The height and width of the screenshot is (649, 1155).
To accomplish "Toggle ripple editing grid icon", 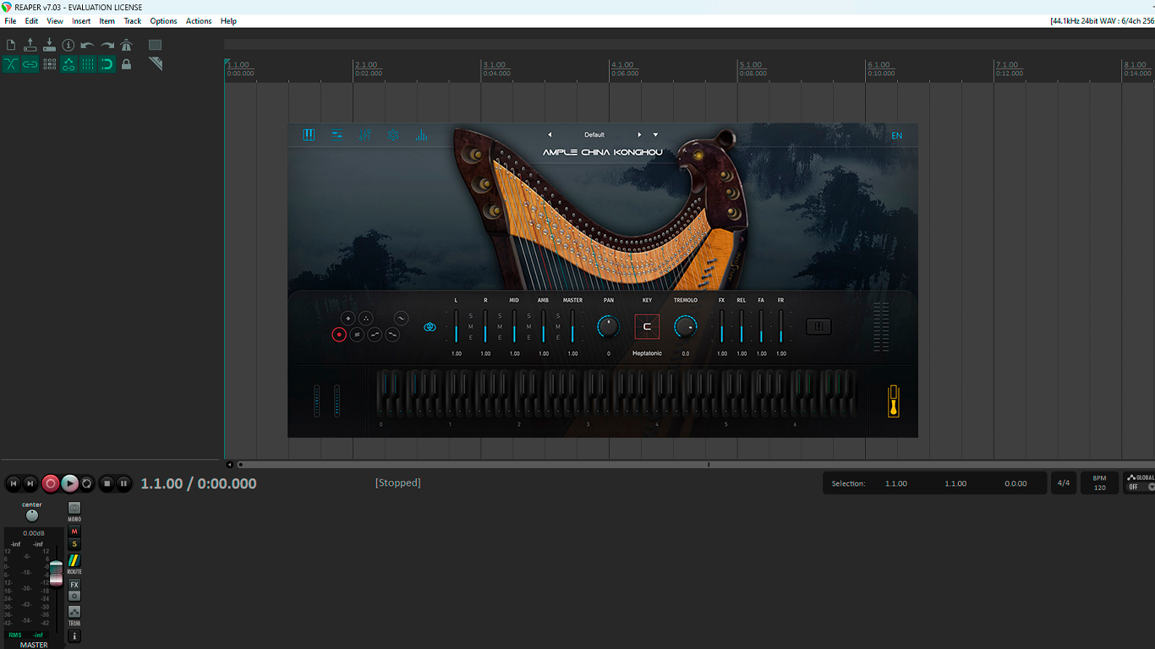I will (x=49, y=64).
